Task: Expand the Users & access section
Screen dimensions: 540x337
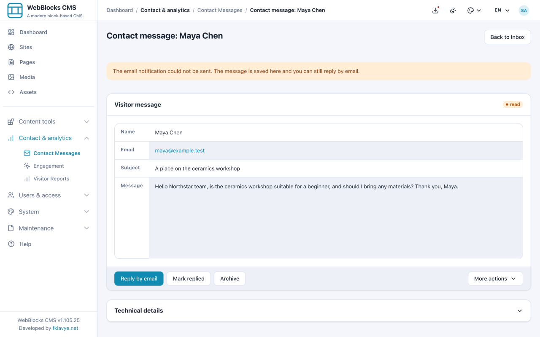Action: point(49,195)
